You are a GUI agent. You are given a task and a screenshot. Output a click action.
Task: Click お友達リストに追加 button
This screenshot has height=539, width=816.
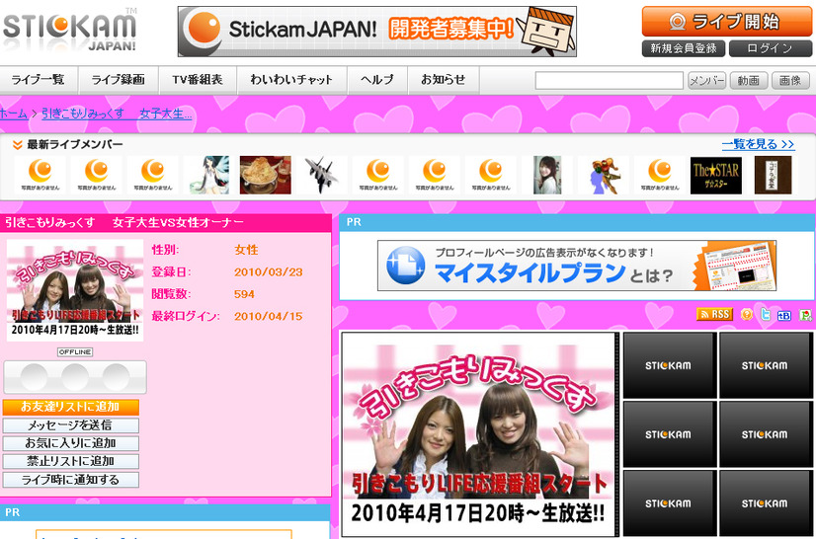coord(71,407)
